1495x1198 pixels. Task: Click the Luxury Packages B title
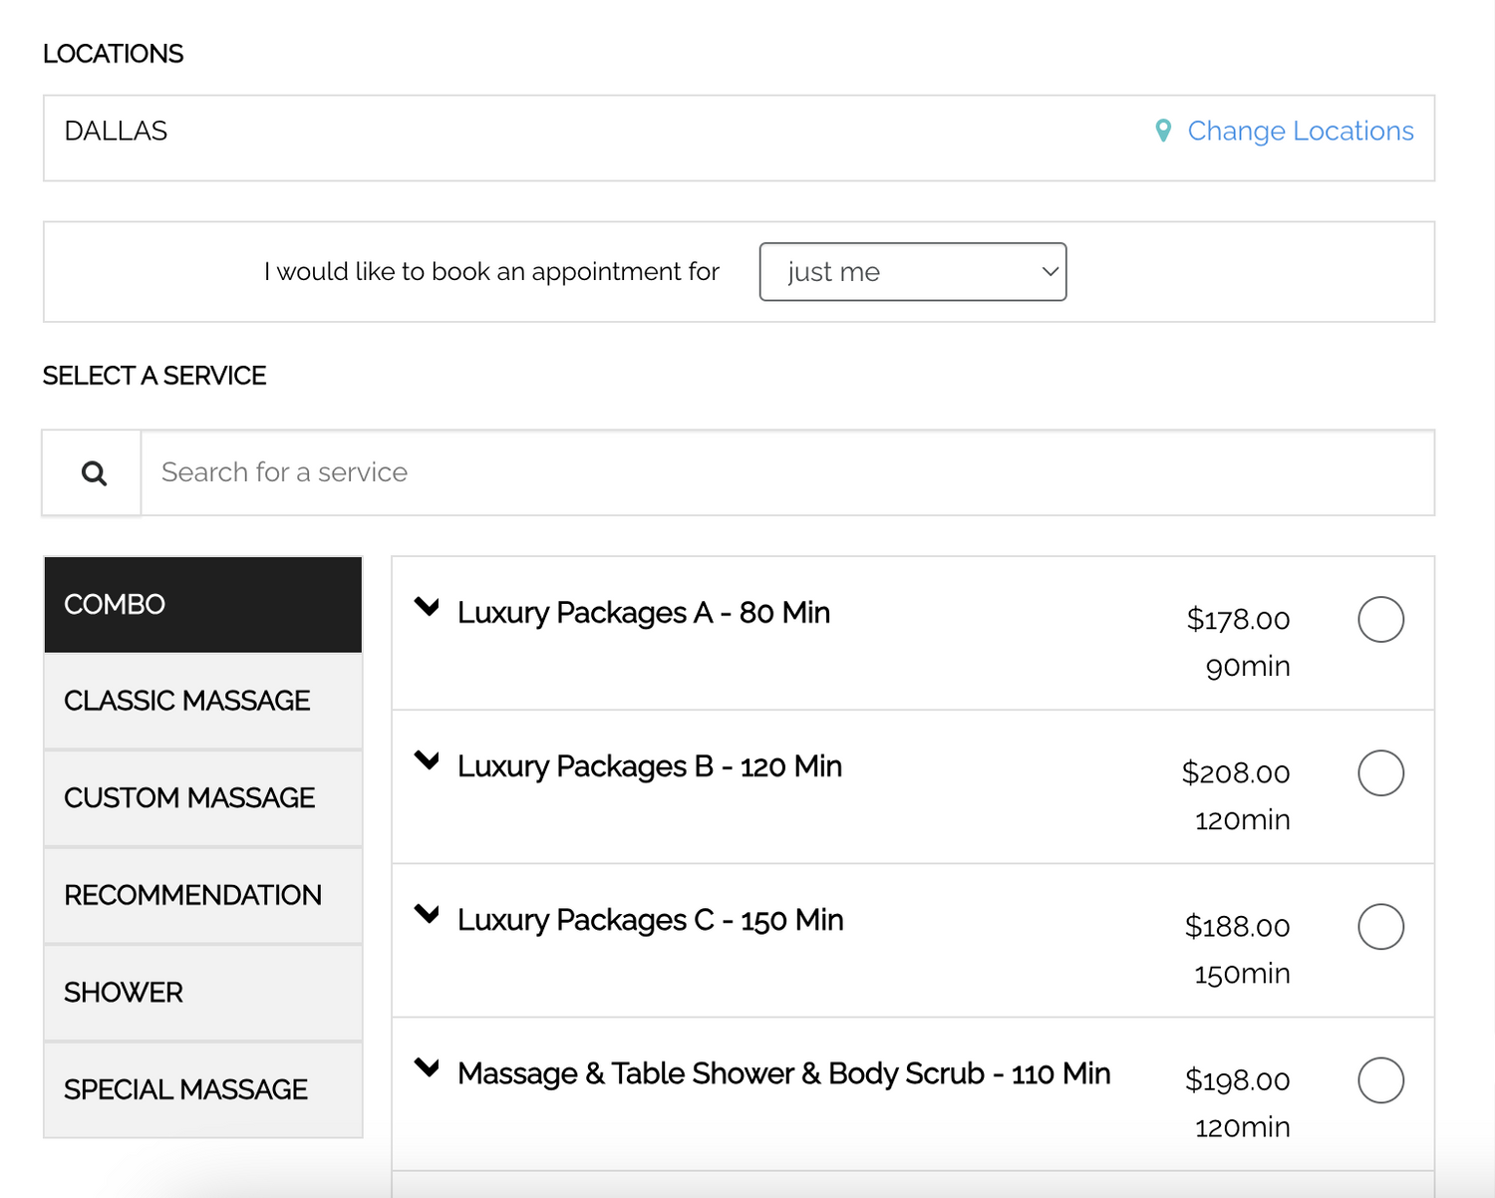(649, 766)
